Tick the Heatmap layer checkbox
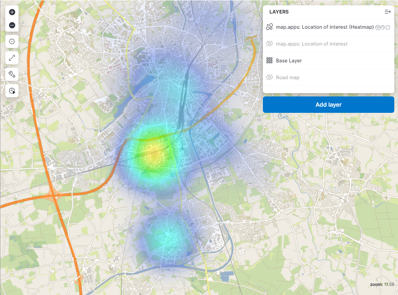This screenshot has height=295, width=398. pyautogui.click(x=388, y=27)
